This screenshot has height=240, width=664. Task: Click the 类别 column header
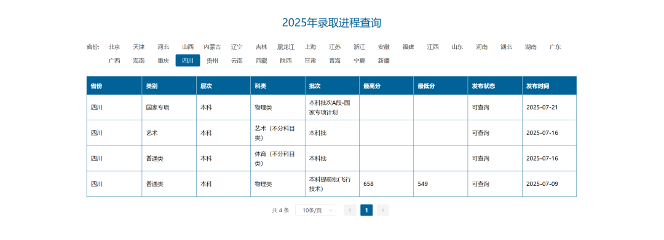[169, 86]
